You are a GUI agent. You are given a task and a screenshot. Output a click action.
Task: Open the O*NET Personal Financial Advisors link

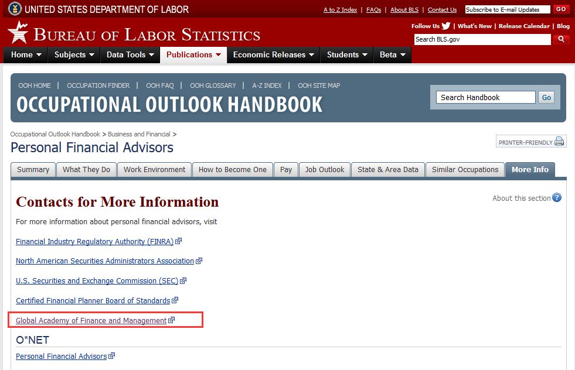(x=61, y=356)
